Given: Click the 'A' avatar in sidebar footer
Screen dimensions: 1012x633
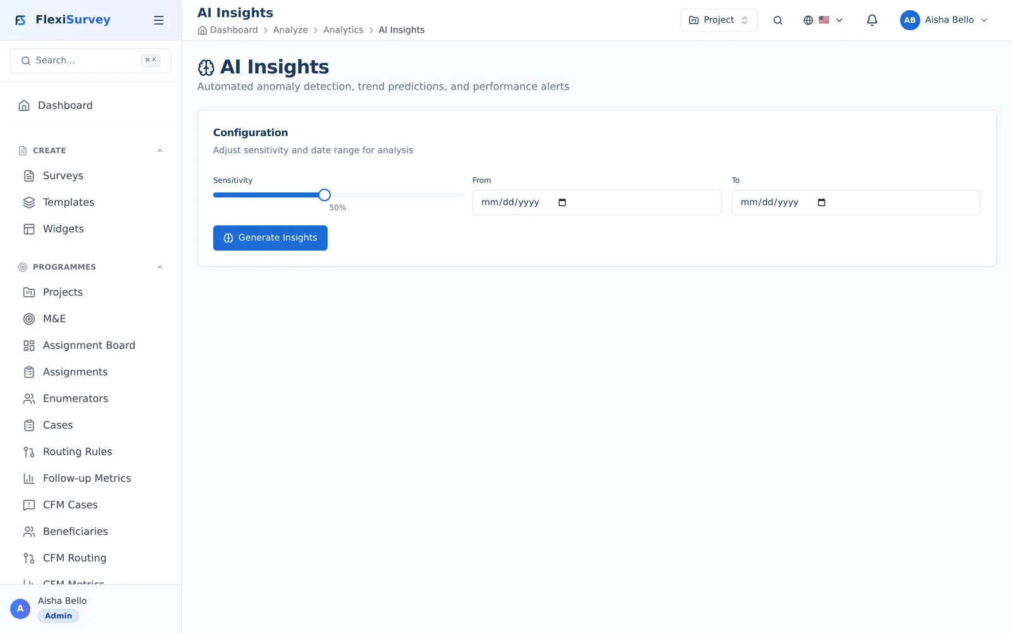Looking at the screenshot, I should pyautogui.click(x=20, y=609).
